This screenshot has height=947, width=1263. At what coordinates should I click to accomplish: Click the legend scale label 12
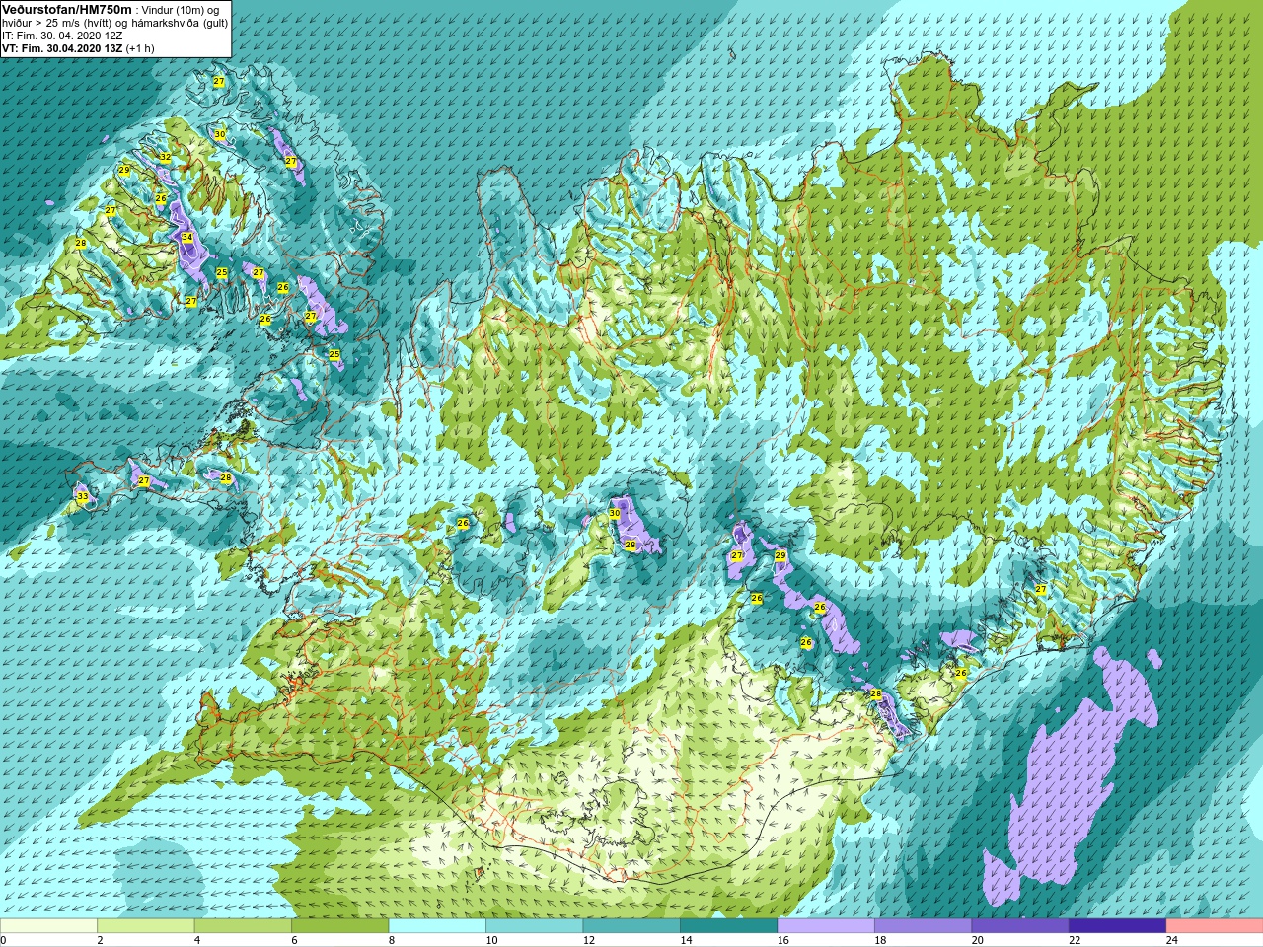(x=589, y=940)
